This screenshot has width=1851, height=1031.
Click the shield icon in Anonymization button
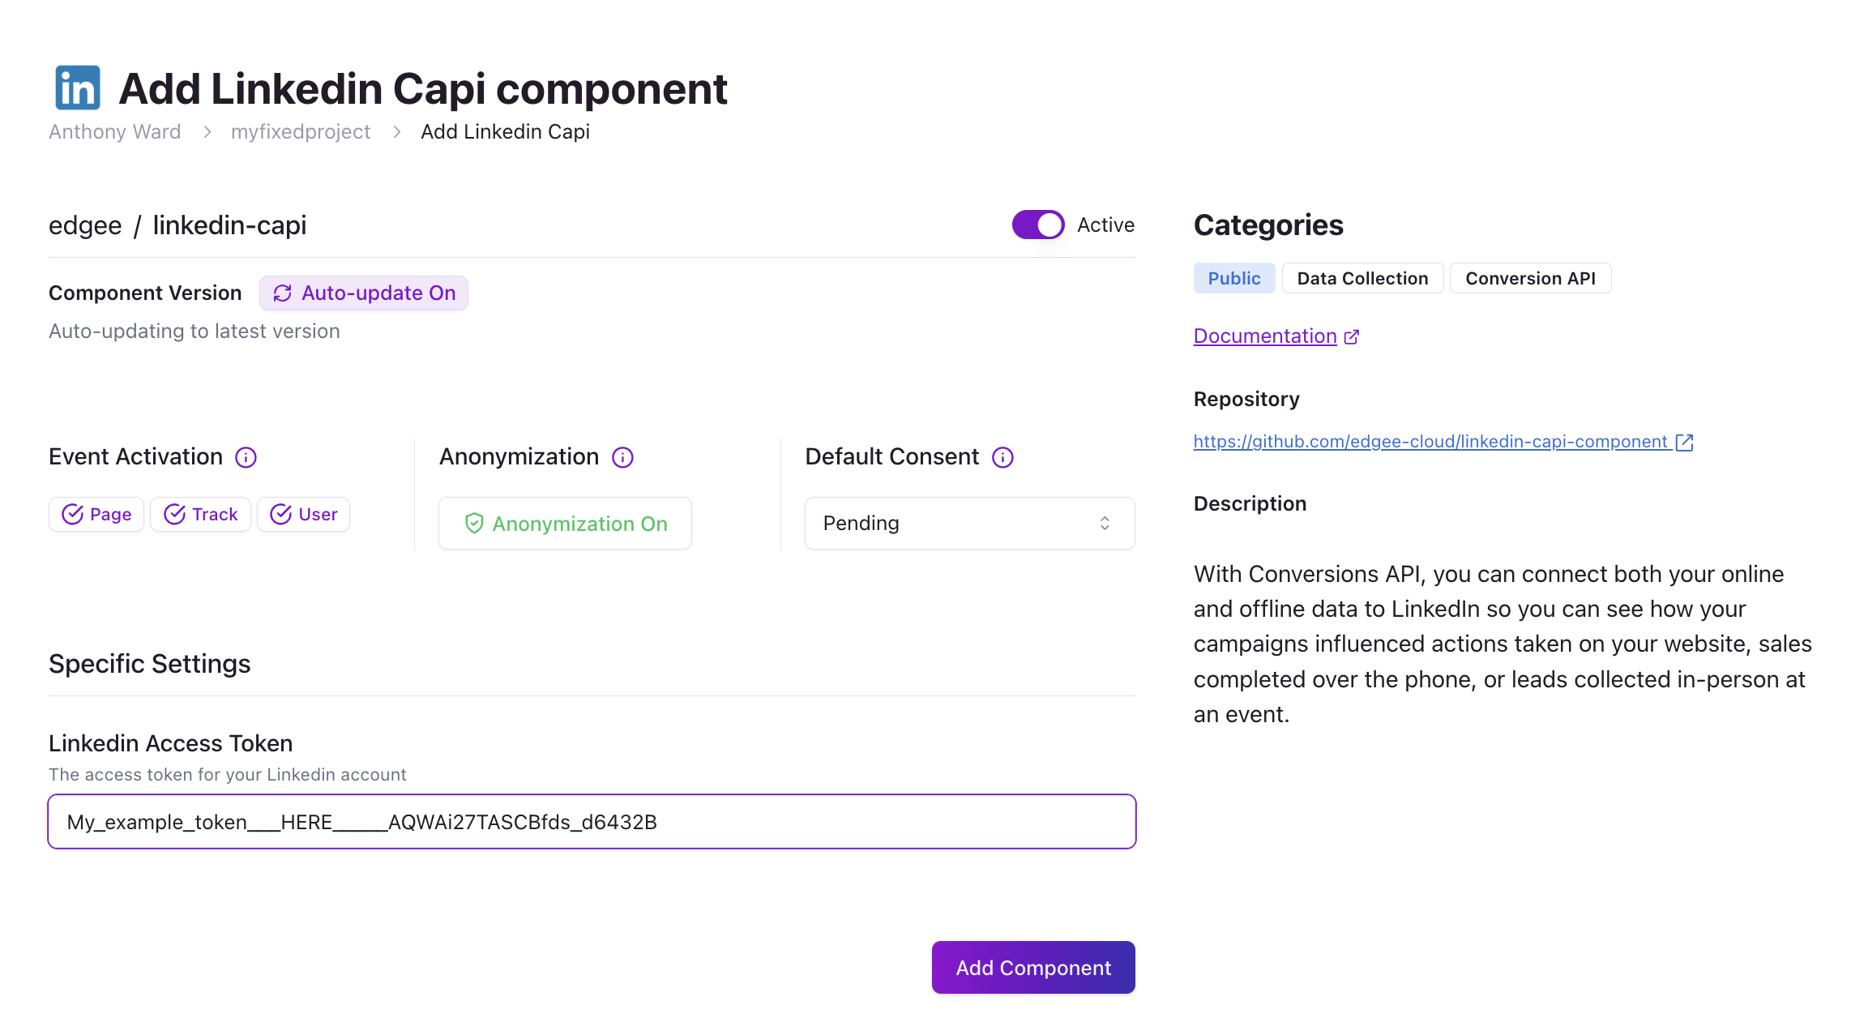(474, 524)
